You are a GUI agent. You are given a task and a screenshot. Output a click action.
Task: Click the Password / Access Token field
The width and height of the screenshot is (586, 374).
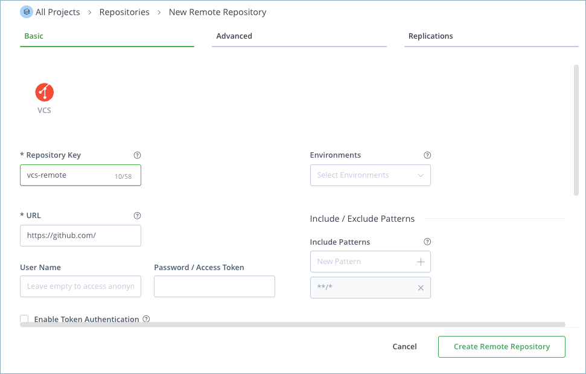coord(214,286)
